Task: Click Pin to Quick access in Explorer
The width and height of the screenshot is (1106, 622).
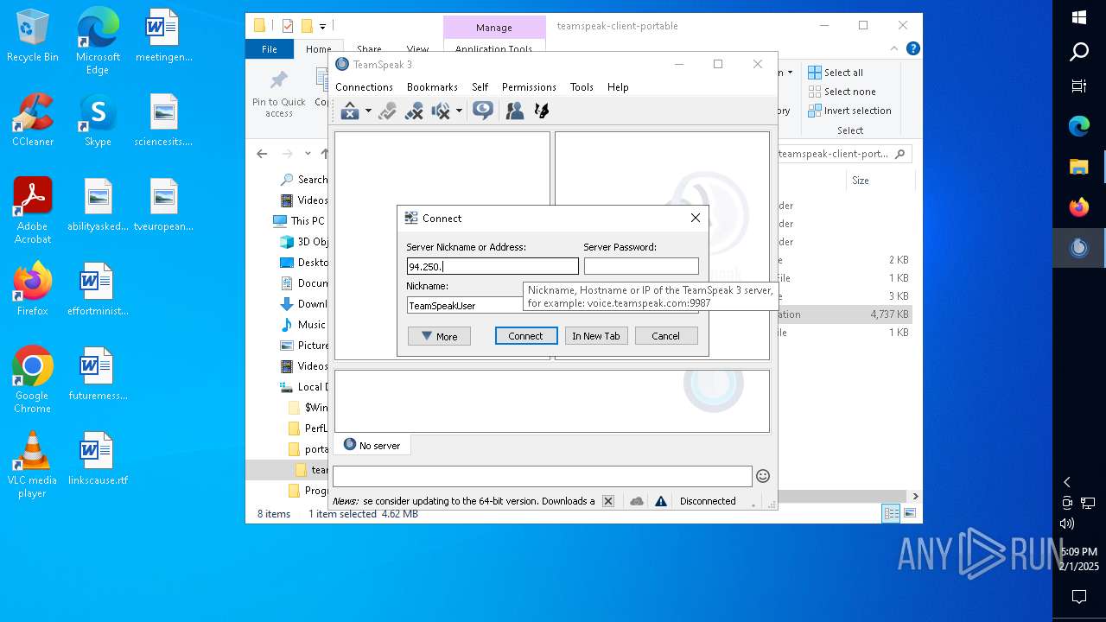Action: (x=278, y=94)
